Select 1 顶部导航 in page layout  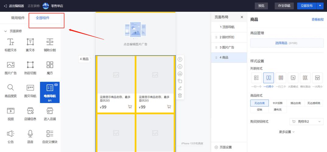click(x=229, y=27)
